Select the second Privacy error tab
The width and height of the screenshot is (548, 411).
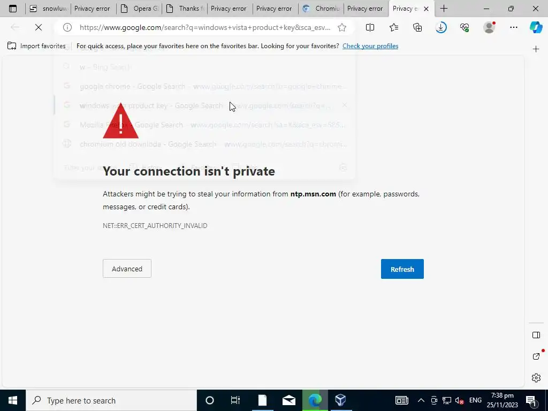pos(230,9)
